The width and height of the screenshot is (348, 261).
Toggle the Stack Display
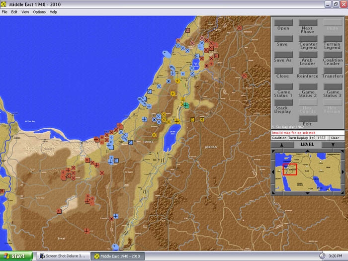pos(283,102)
